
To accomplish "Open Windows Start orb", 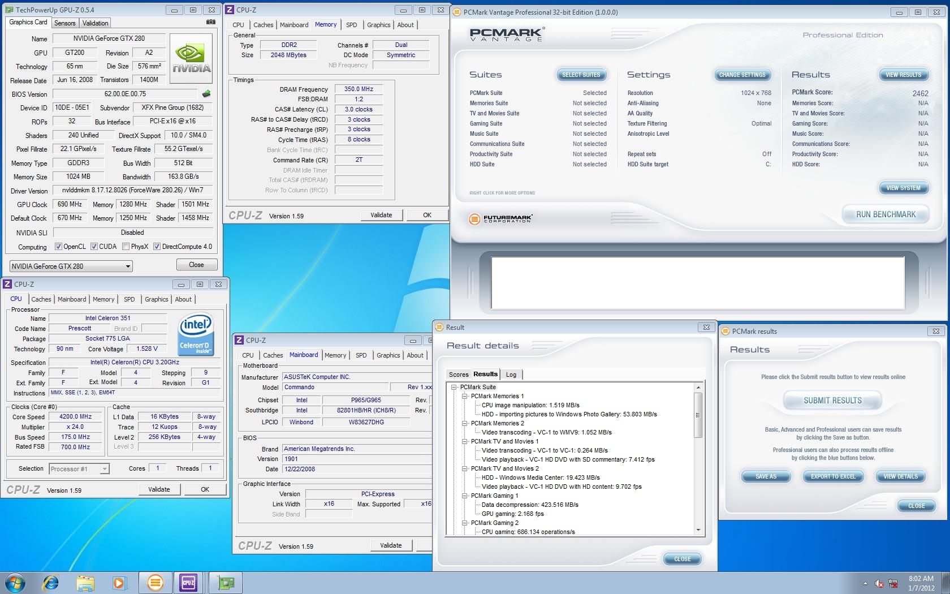I will pos(15,582).
